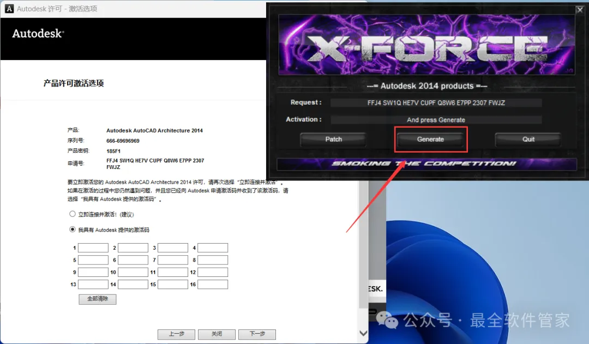Click the 产品许可激活选项 heading

point(74,83)
